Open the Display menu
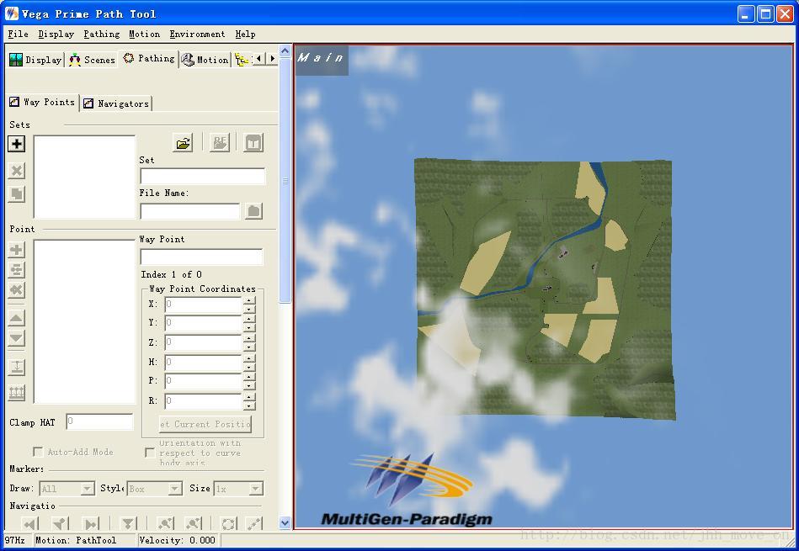 point(56,34)
